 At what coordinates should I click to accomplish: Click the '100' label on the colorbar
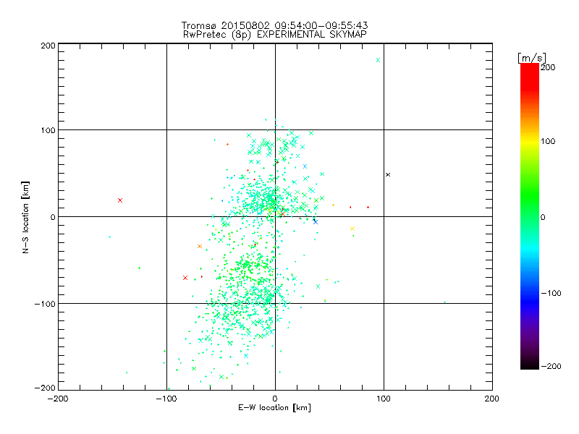tap(548, 141)
